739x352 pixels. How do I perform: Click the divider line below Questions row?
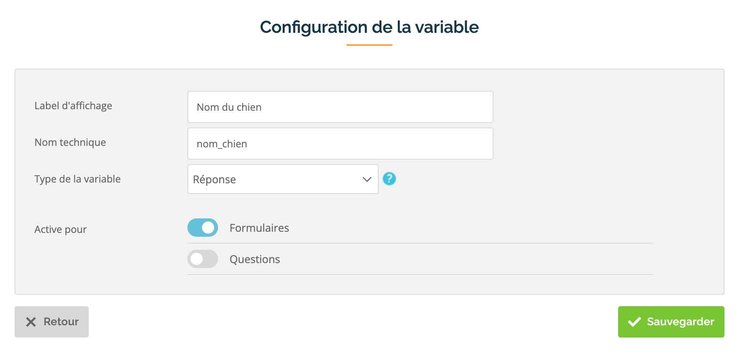tap(420, 274)
